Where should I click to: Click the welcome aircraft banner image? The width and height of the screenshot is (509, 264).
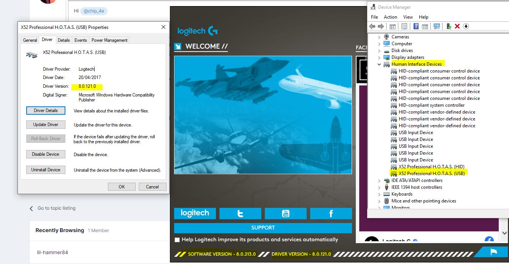pos(263,115)
